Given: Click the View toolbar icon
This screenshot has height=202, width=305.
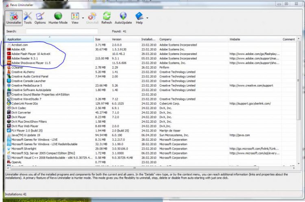Looking at the screenshot, I should pos(75,18).
